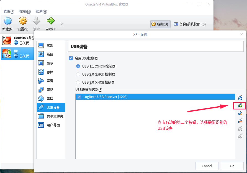Open the 用户界面 (User interface) category
This screenshot has width=247, height=173.
pyautogui.click(x=51, y=125)
